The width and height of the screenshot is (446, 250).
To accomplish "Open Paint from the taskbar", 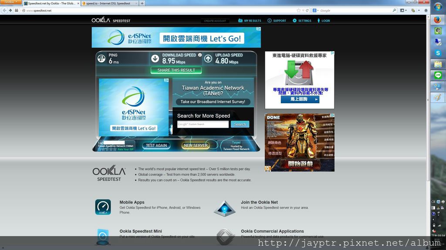I will point(438,98).
